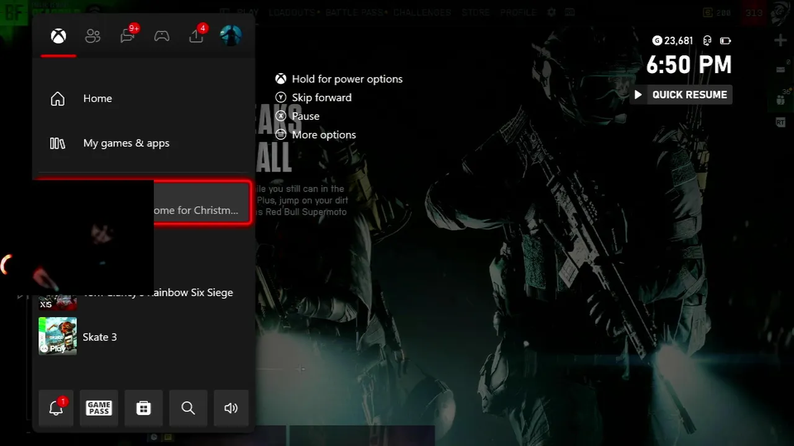The image size is (794, 446).
Task: Click the My games & apps library icon
Action: (58, 143)
